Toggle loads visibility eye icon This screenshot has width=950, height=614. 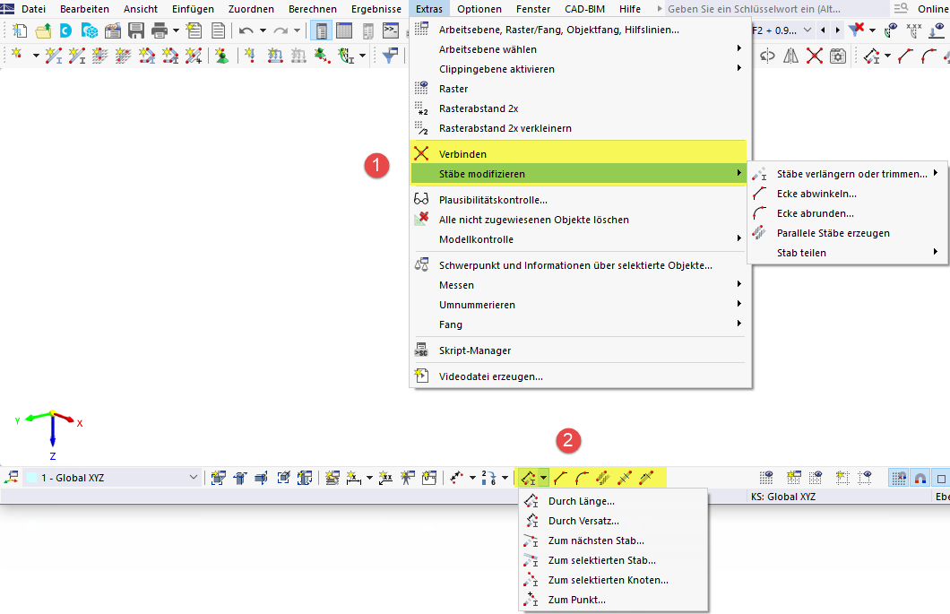point(937,30)
